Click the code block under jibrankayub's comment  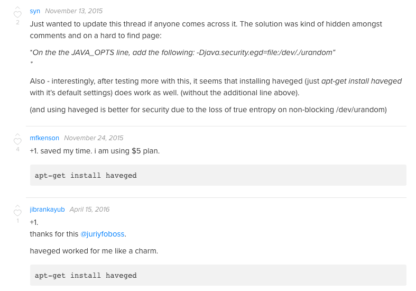coord(218,275)
